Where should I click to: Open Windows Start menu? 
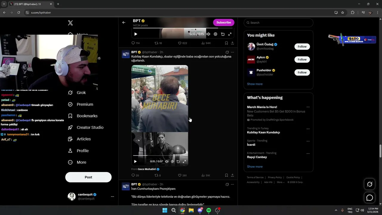pos(165,210)
